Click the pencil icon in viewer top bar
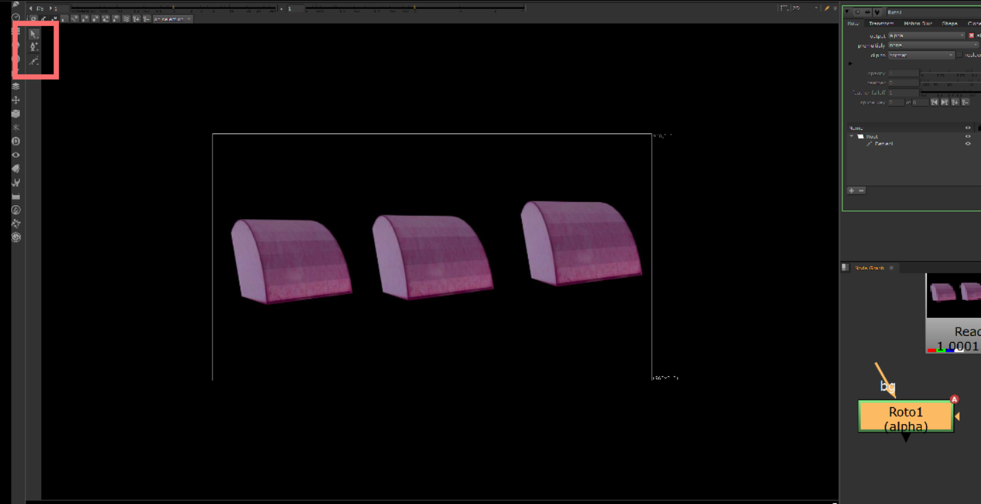Image resolution: width=981 pixels, height=504 pixels. coord(827,8)
